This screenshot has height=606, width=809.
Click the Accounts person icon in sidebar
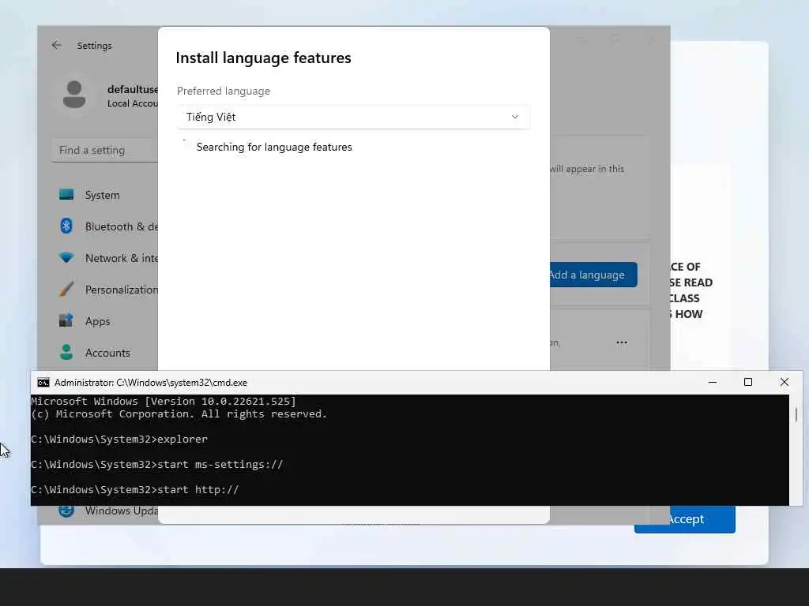(x=66, y=352)
